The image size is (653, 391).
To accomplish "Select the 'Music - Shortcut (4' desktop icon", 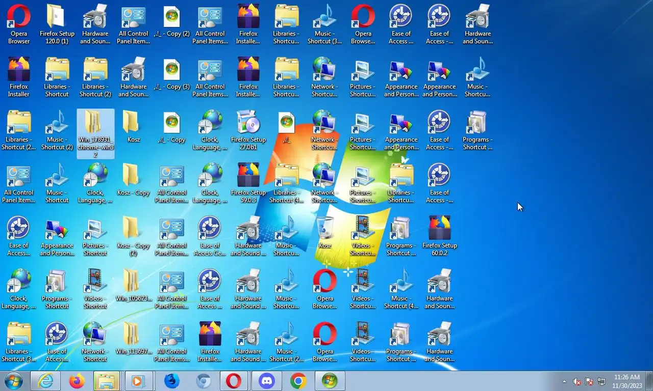I will (401, 289).
